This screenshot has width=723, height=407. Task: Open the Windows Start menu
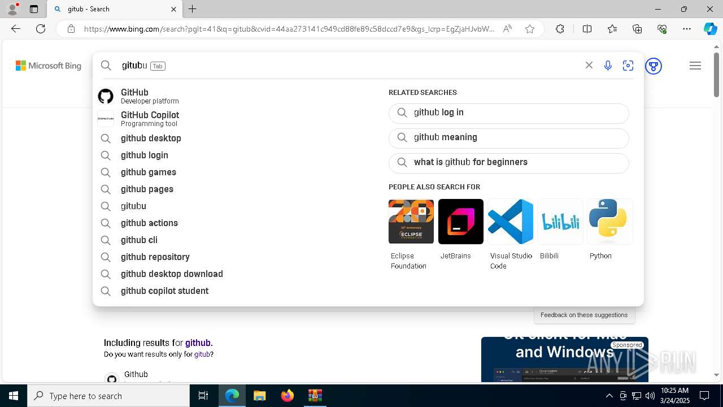coord(14,396)
